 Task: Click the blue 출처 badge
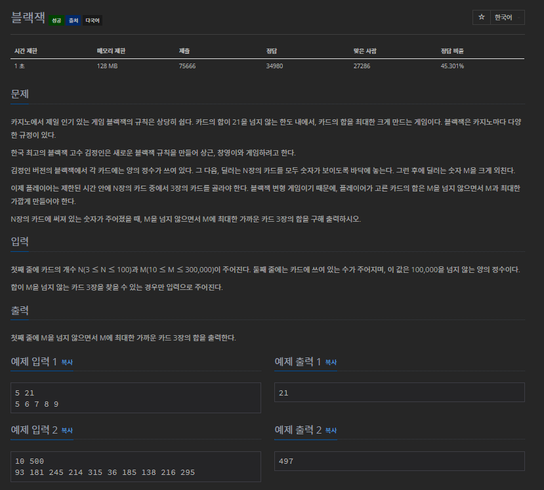[73, 20]
